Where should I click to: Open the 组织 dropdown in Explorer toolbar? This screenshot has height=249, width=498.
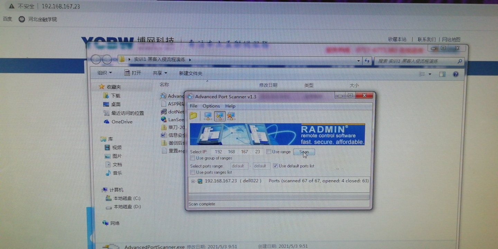pyautogui.click(x=104, y=73)
